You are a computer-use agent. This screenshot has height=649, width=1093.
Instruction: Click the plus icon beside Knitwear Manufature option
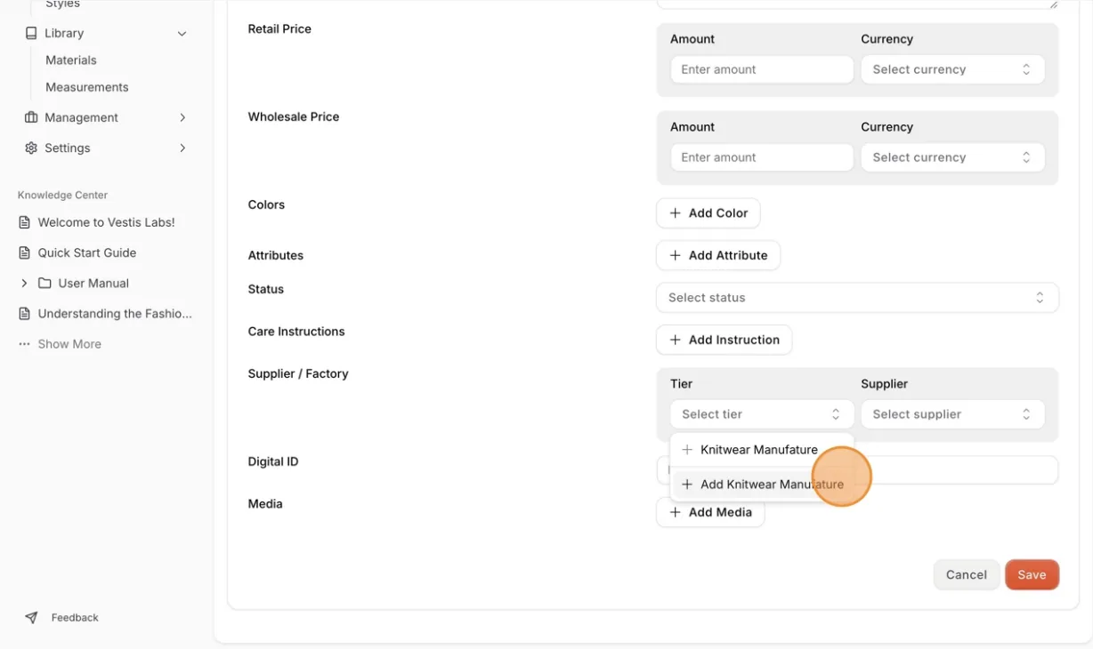tap(687, 450)
